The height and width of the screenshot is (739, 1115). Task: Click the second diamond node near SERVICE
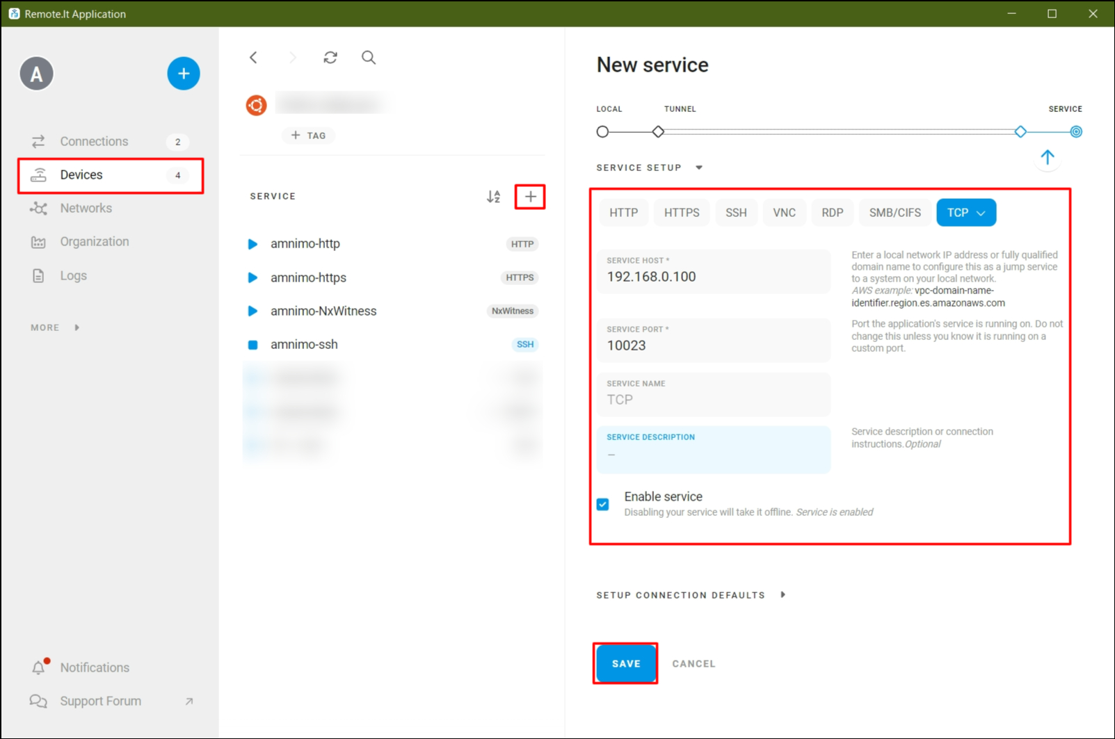point(1020,131)
